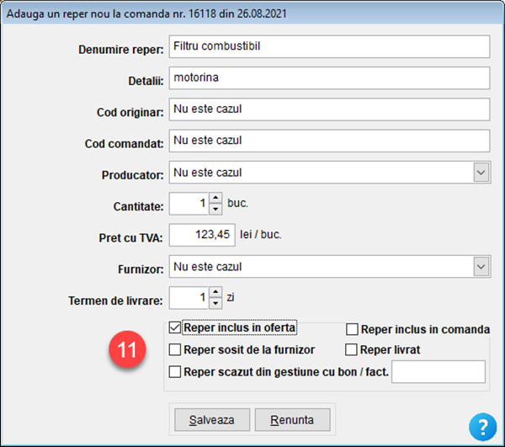
Task: Cancel with the Renunta button
Action: [x=292, y=420]
